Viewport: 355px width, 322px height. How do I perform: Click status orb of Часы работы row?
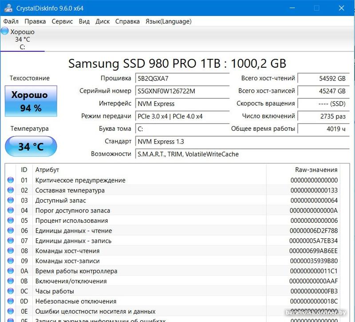[x=11, y=291]
